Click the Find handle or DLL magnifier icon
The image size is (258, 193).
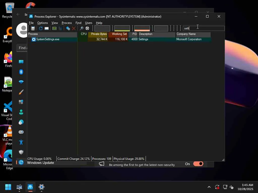pos(81,28)
